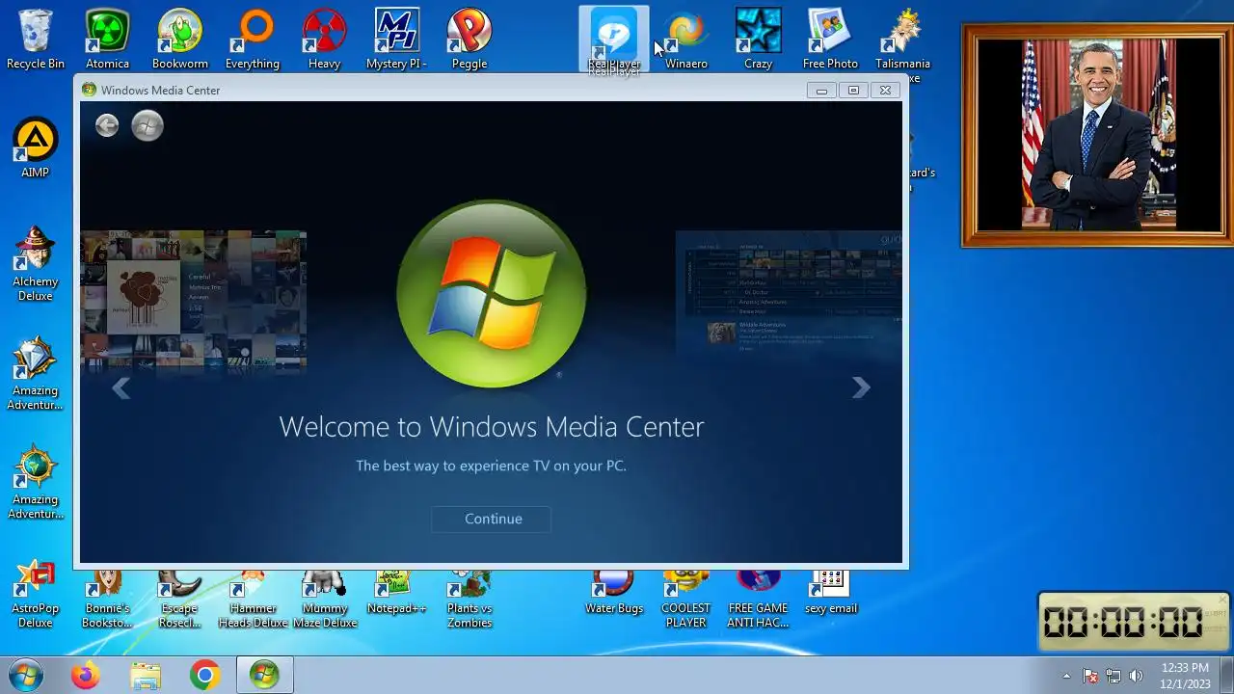Show next welcome slide with right arrow
The height and width of the screenshot is (694, 1234).
click(x=861, y=387)
